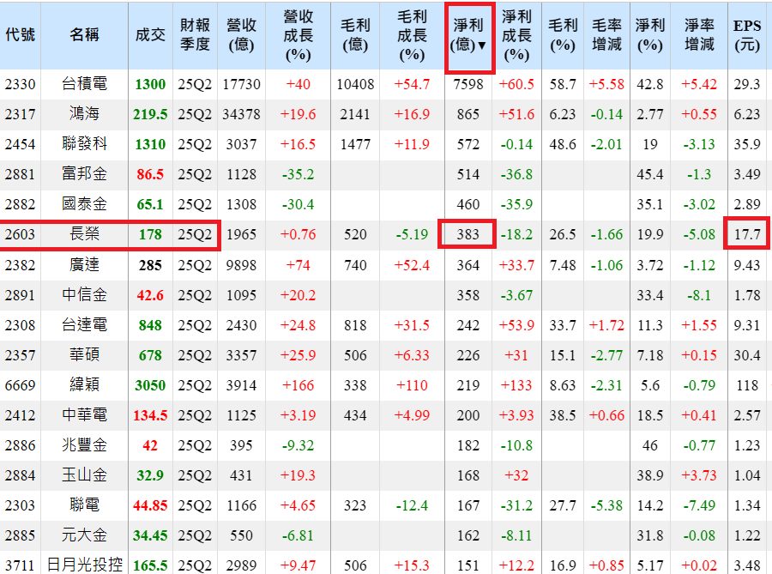
Task: Click 聯電 price 44.85
Action: 150,505
